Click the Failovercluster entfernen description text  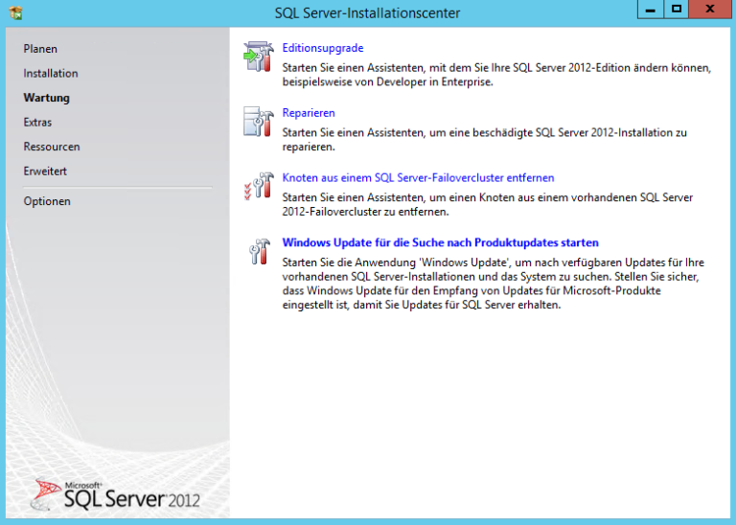click(487, 204)
